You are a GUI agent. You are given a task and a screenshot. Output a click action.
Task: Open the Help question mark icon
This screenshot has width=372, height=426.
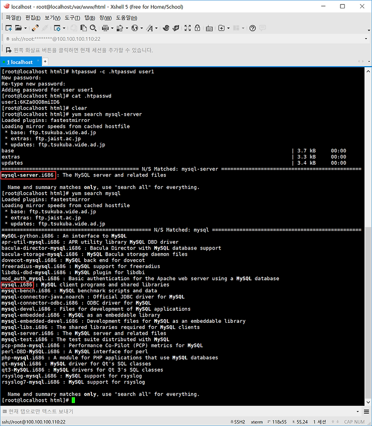(x=253, y=28)
